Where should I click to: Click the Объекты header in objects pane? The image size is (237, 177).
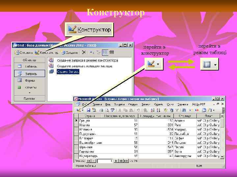pos(30,60)
